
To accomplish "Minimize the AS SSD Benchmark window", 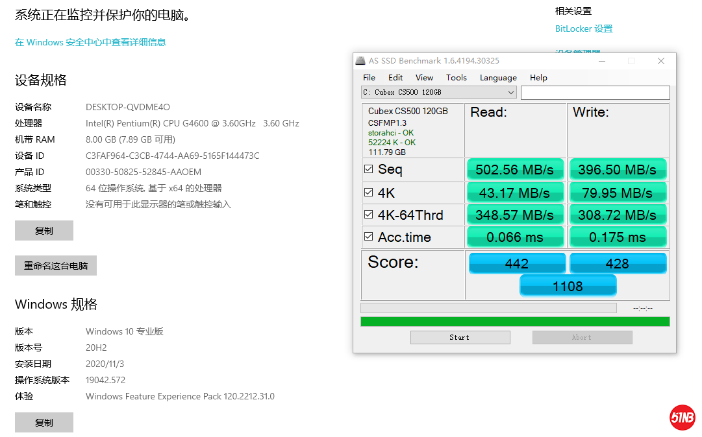I will click(602, 61).
